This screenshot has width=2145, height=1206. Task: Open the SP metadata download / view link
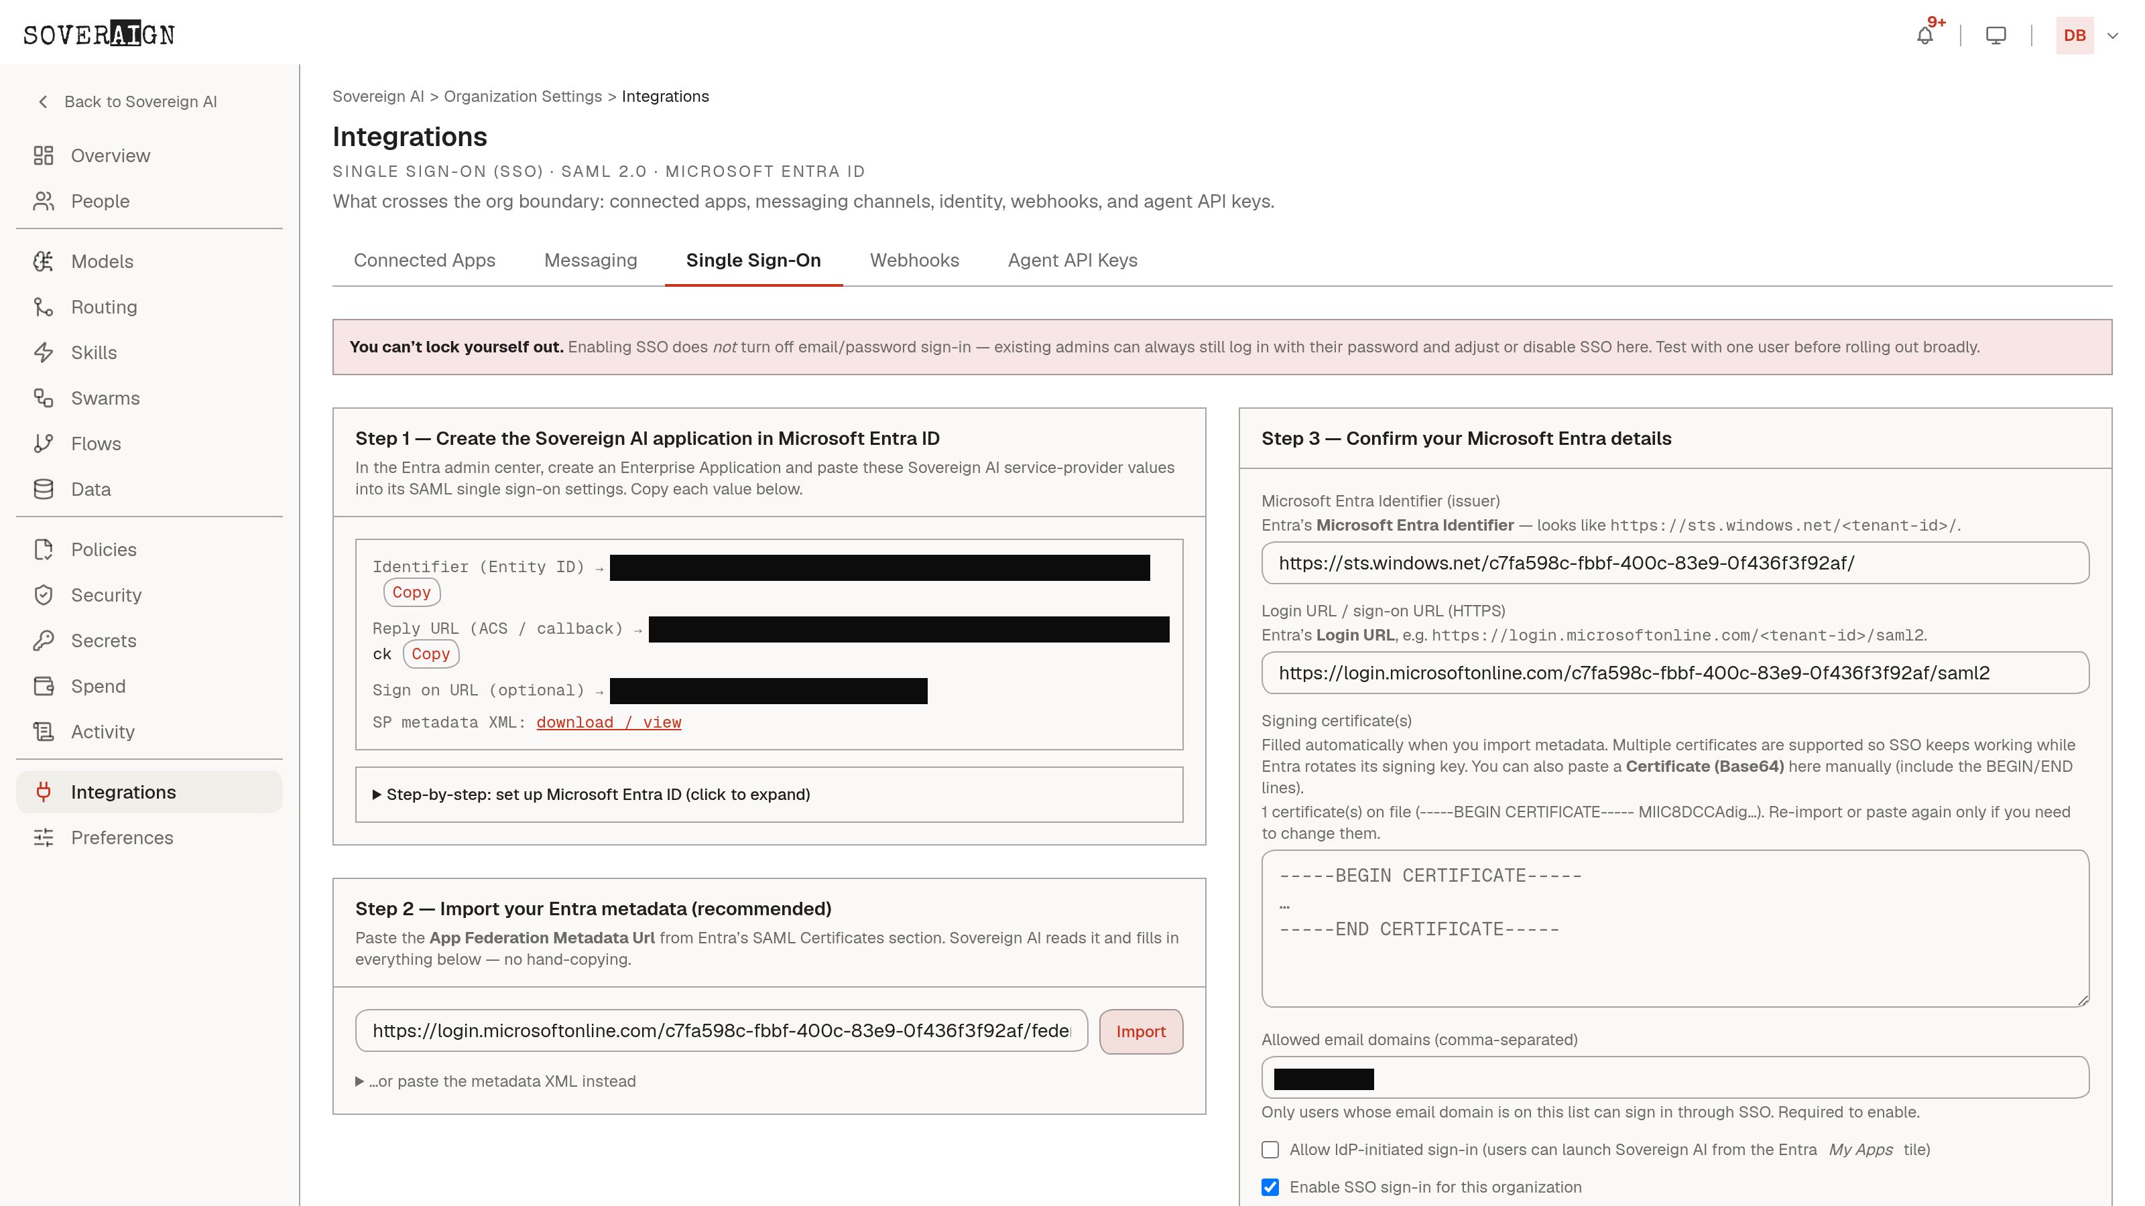coord(609,722)
